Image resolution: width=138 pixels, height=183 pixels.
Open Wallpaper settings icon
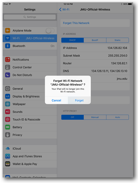(x=7, y=104)
